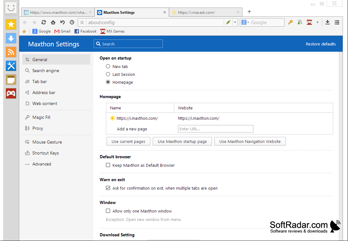
Task: Open the red game controller sidebar icon
Action: (x=11, y=93)
